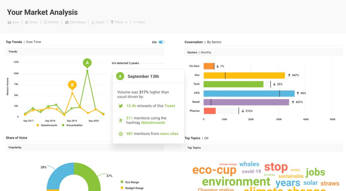Click the Pharma 212% down arrow

243,111
